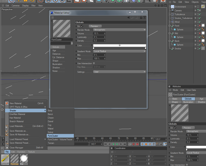The height and width of the screenshot is (166, 206).
Task: Open the Gradient Mode Local Radius dropdown
Action: 119,51
